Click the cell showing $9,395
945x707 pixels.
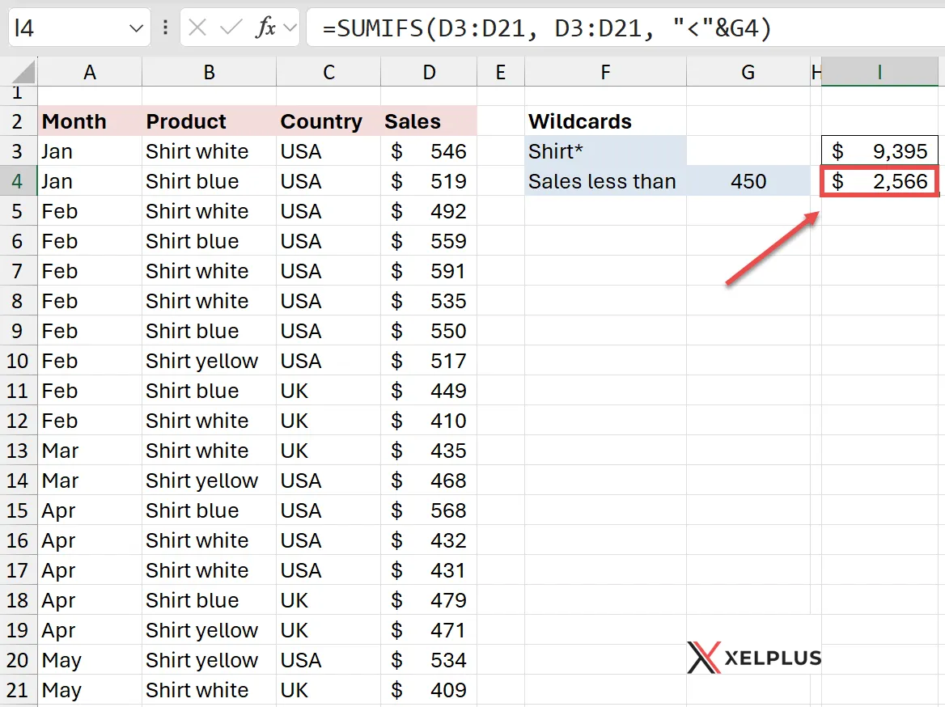pyautogui.click(x=879, y=151)
